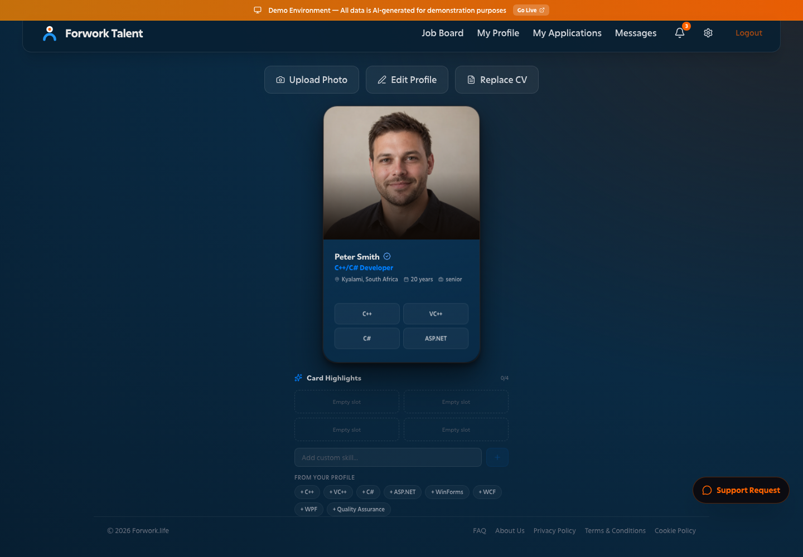
Task: Add the + Quality Assurance suggestion chip
Action: pyautogui.click(x=359, y=509)
